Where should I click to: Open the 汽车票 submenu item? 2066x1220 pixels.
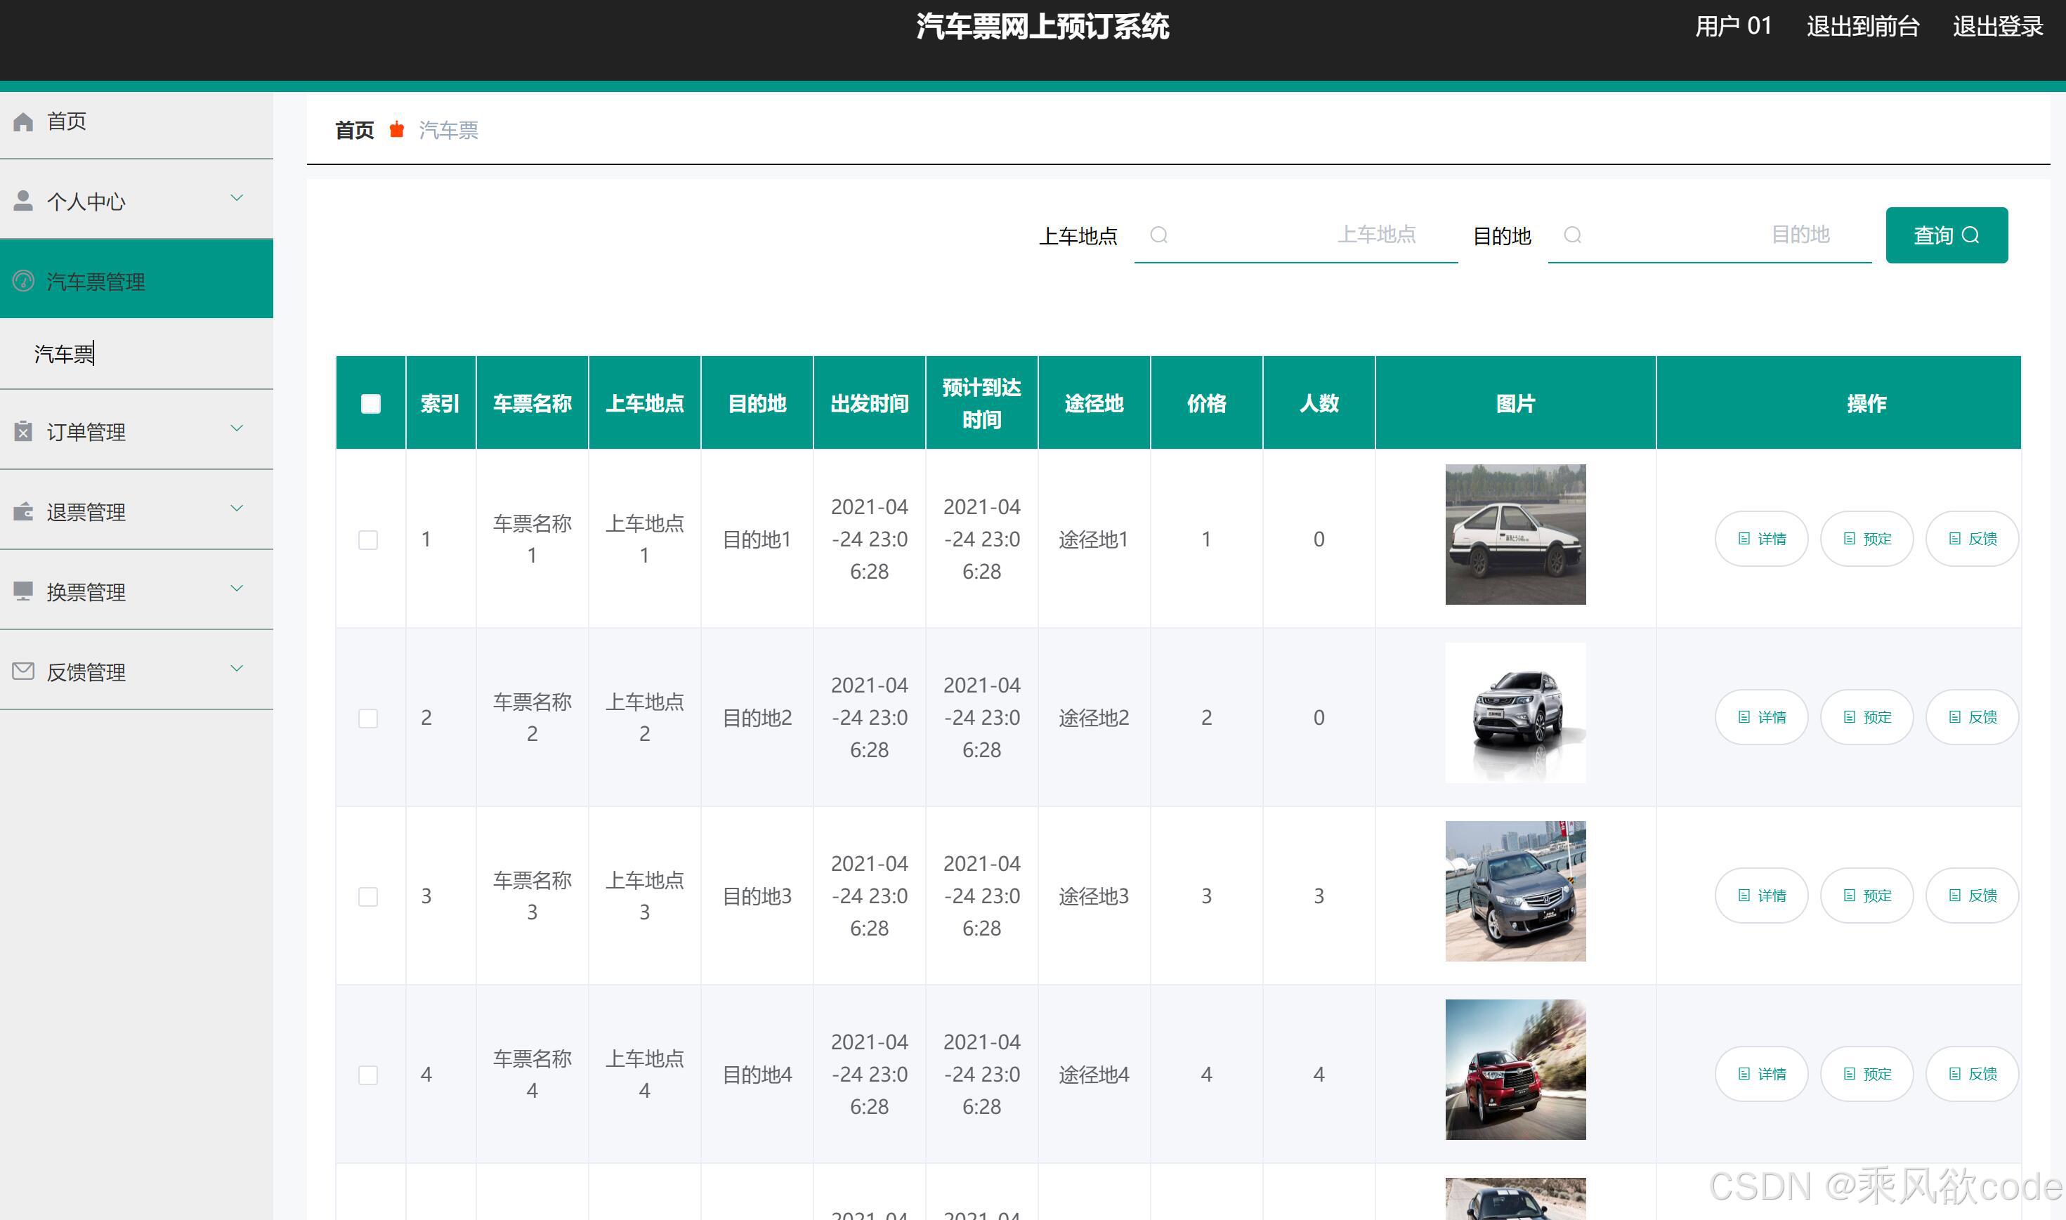[63, 353]
